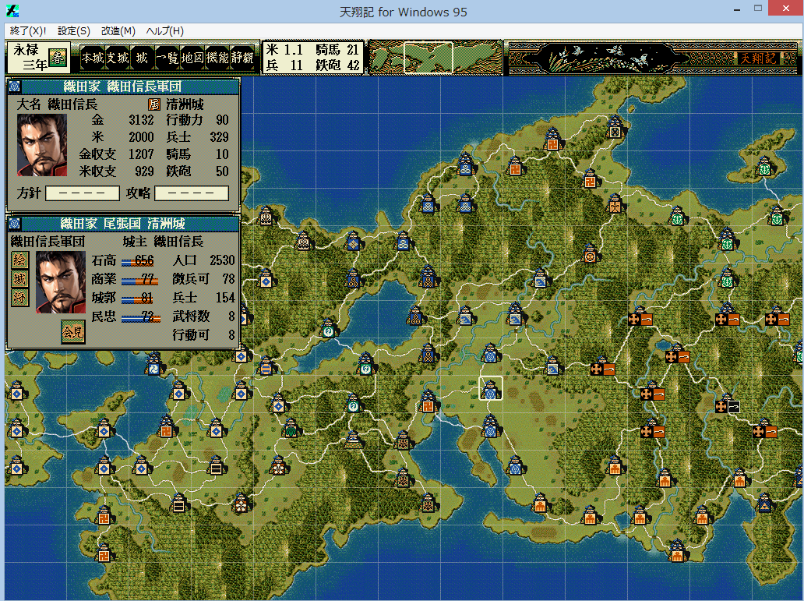Open the 機能 (functions) toolbar button
The image size is (804, 601).
[217, 58]
